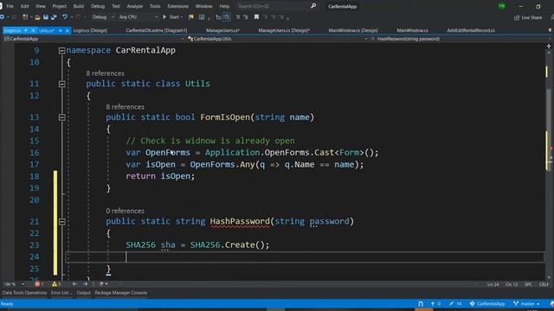Close the Utils.cs tab
The width and height of the screenshot is (554, 311).
[68, 31]
